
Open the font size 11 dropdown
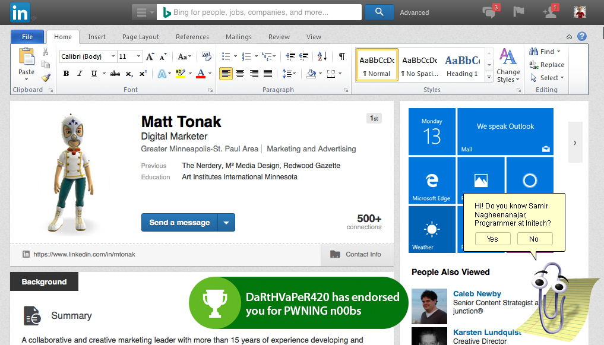138,56
